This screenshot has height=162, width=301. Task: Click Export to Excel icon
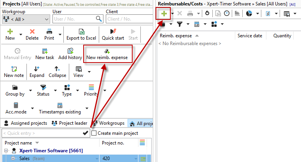81,34
